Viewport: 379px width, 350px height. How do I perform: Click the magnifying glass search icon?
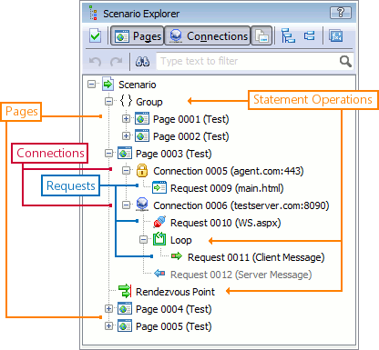click(345, 61)
